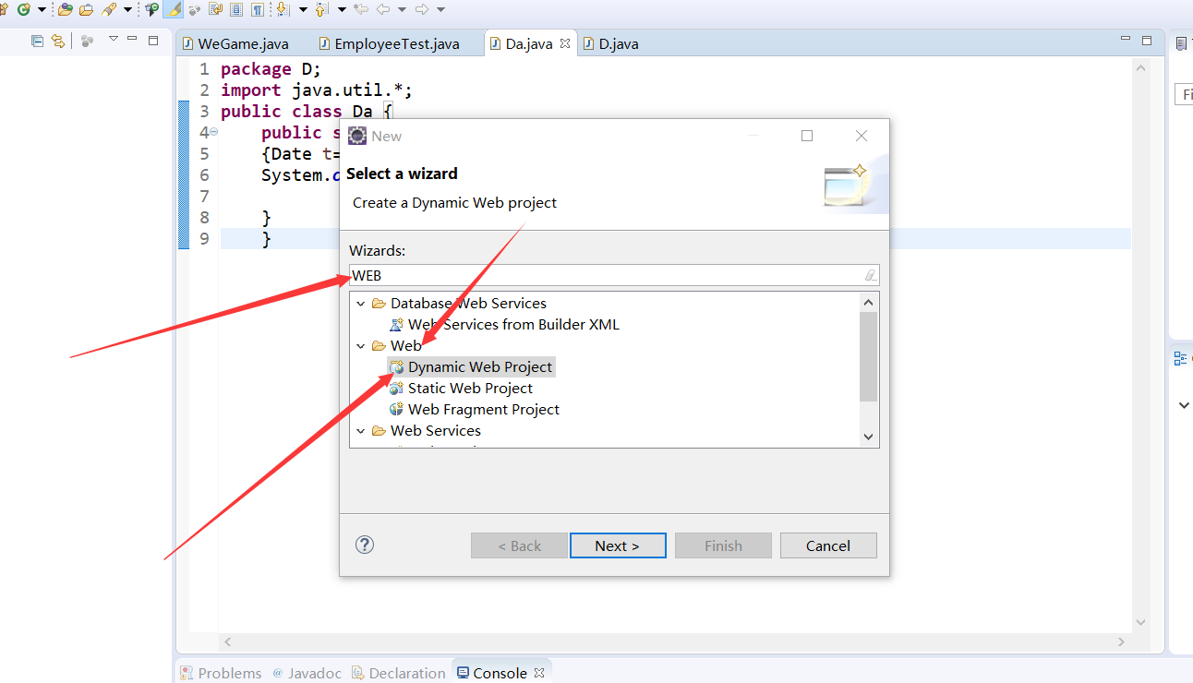1193x683 pixels.
Task: Minimize the left explorer panel
Action: pyautogui.click(x=132, y=39)
